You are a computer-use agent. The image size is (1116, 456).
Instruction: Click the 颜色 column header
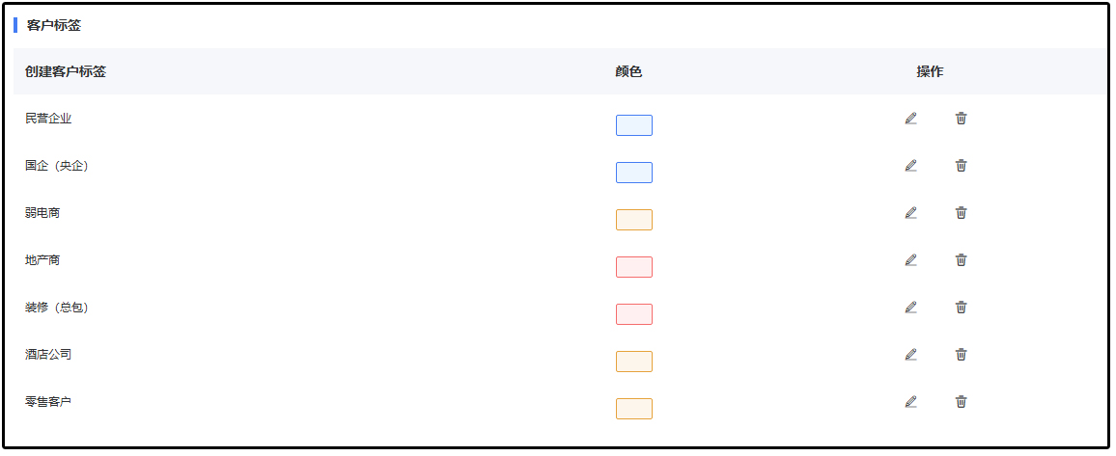[628, 71]
